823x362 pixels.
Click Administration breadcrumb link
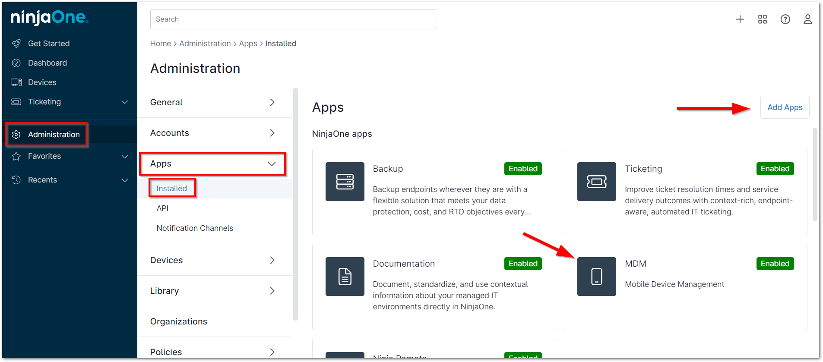pyautogui.click(x=205, y=44)
